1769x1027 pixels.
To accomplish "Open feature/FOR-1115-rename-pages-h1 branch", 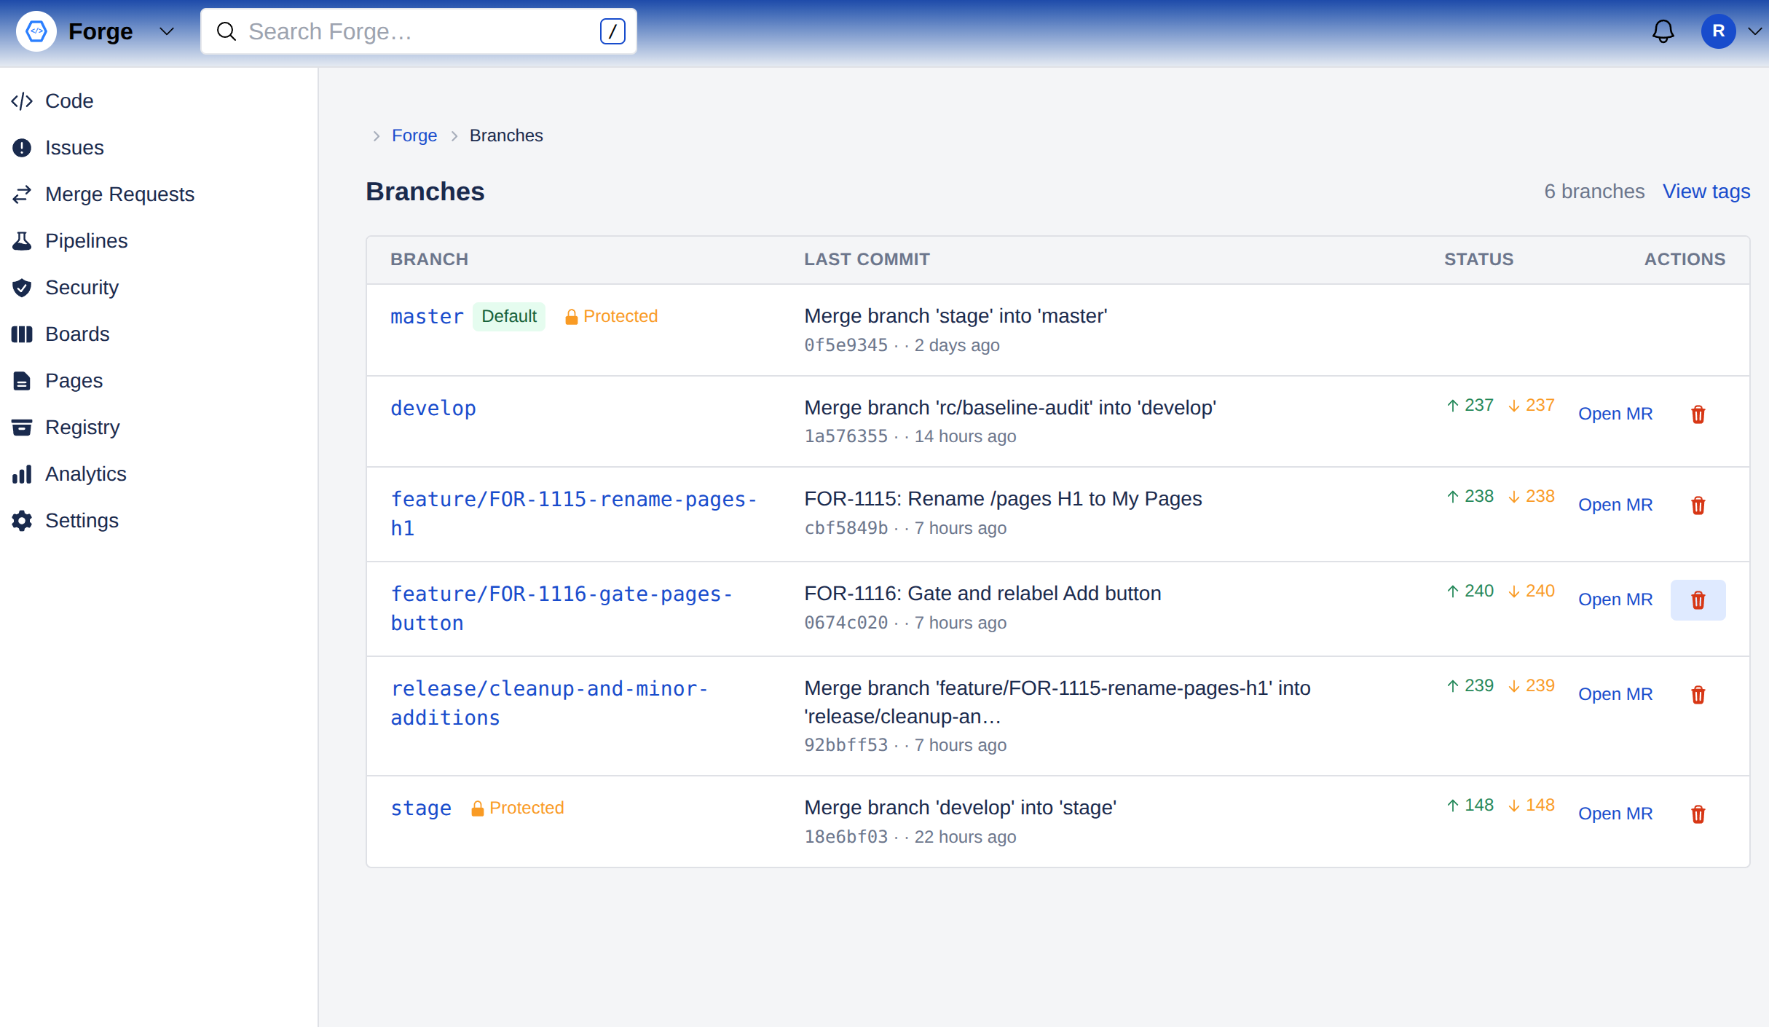I will pyautogui.click(x=574, y=514).
